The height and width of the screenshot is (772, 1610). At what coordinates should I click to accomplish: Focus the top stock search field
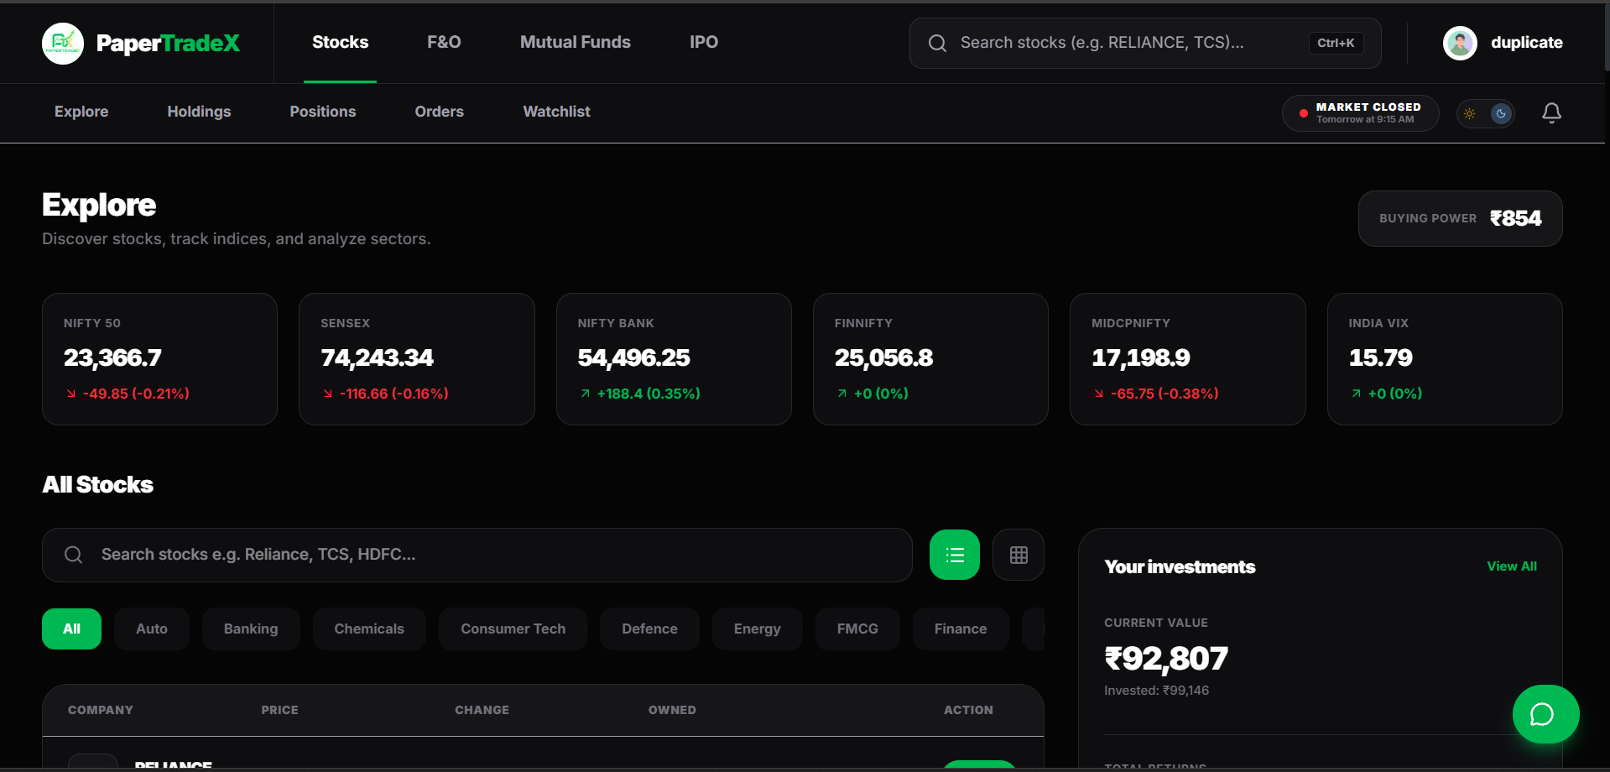(1145, 43)
